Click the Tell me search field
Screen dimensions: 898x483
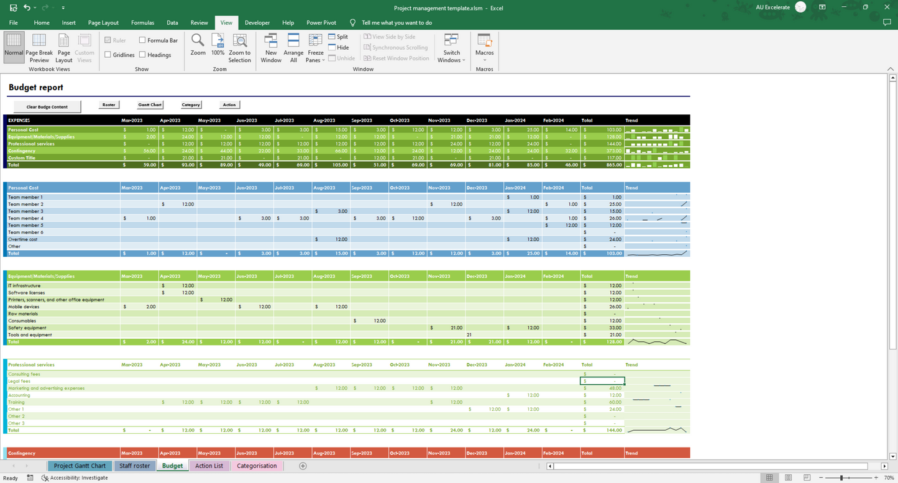pyautogui.click(x=396, y=22)
